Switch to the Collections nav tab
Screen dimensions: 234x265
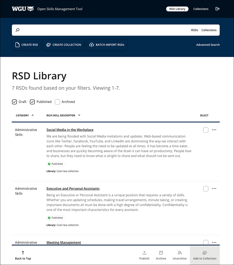201,9
